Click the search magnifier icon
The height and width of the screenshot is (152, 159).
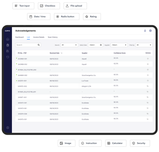coord(39,45)
